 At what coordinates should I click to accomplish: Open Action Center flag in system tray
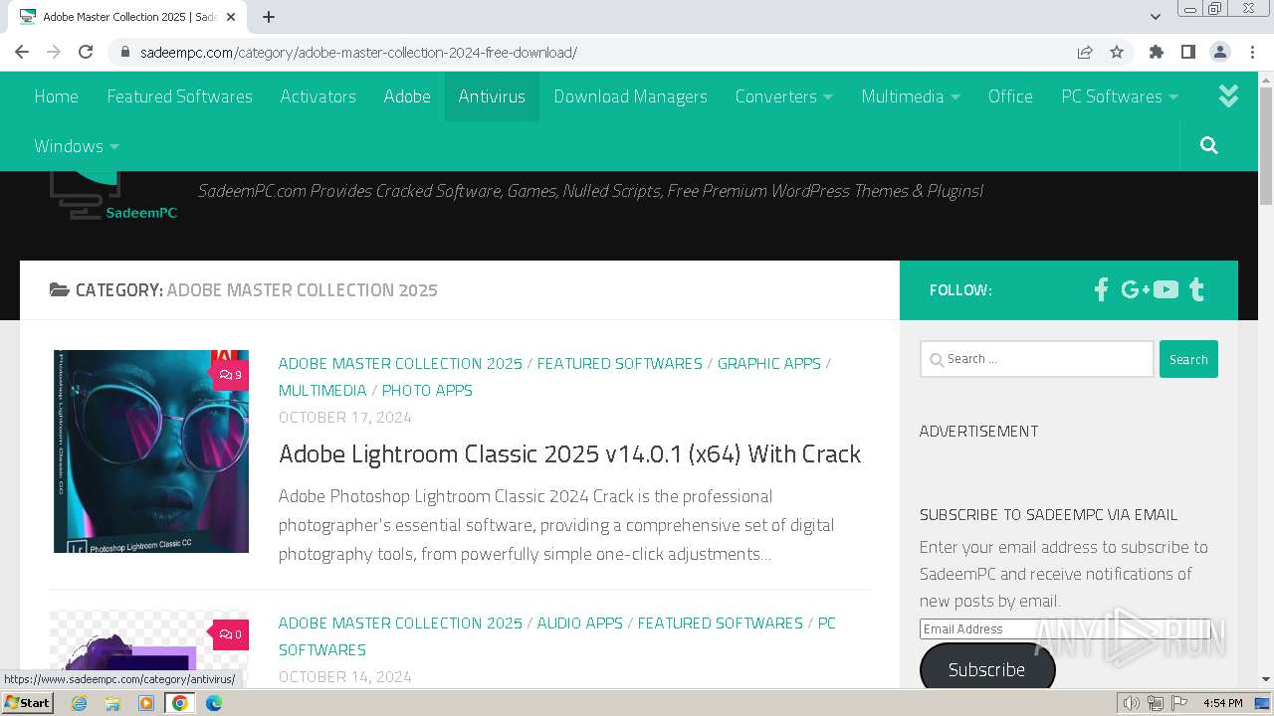(1179, 703)
